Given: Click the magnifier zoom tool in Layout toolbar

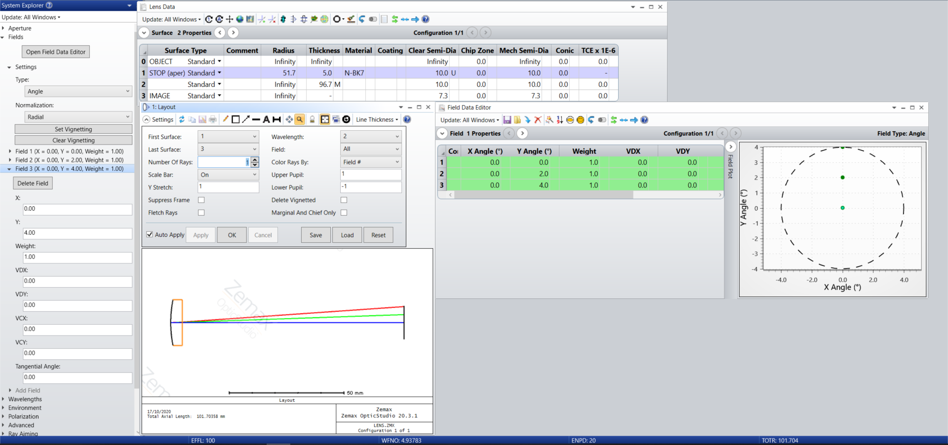Looking at the screenshot, I should (x=300, y=119).
